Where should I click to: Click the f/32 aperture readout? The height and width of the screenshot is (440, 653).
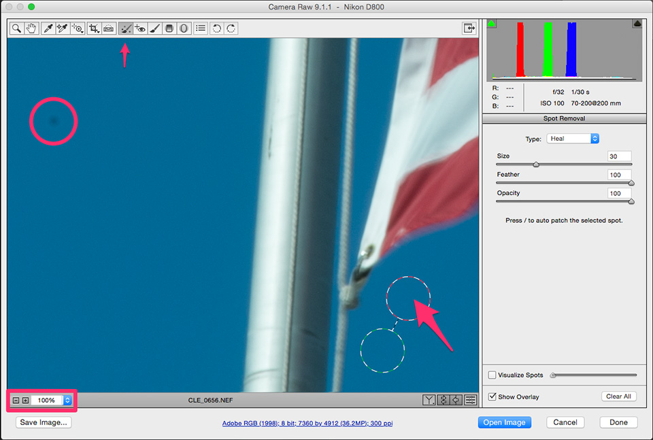click(x=558, y=92)
